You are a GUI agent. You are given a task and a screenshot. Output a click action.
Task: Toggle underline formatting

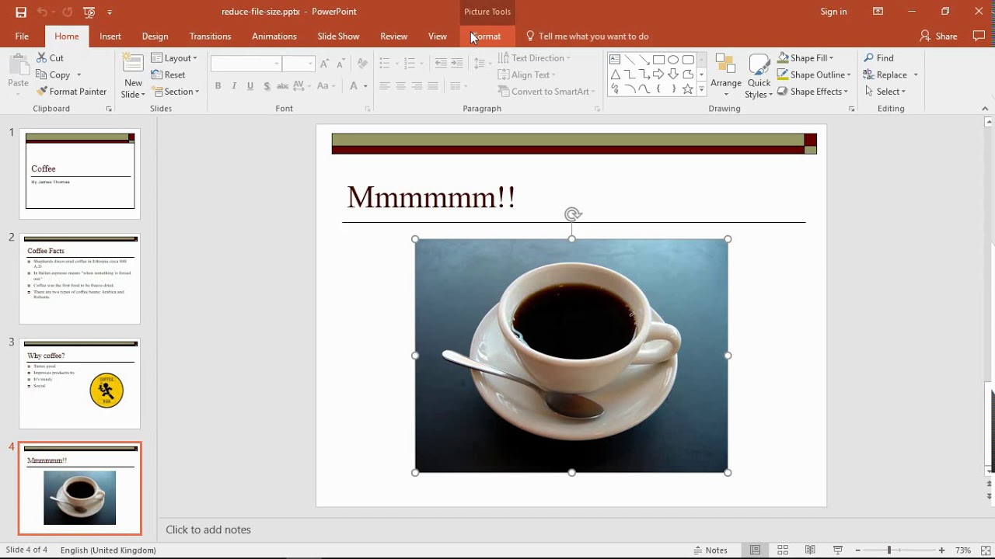pos(250,85)
